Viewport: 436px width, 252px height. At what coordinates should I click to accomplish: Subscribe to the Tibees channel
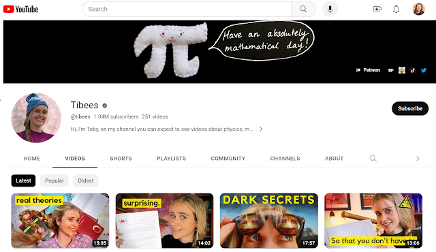[x=410, y=108]
